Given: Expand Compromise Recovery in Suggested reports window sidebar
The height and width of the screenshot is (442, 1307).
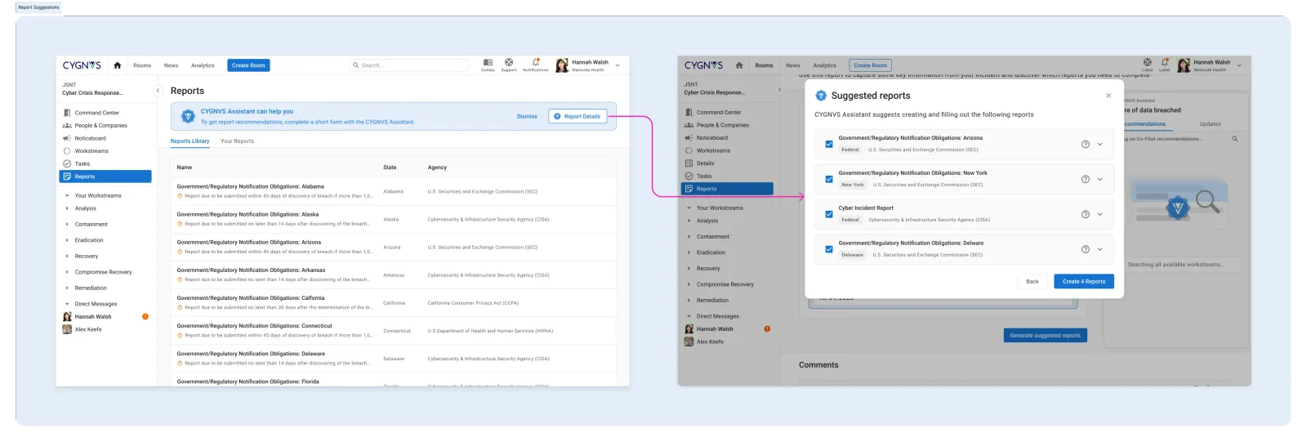Looking at the screenshot, I should click(x=725, y=284).
